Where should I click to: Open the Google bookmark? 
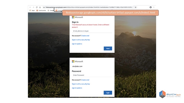coord(51,11)
